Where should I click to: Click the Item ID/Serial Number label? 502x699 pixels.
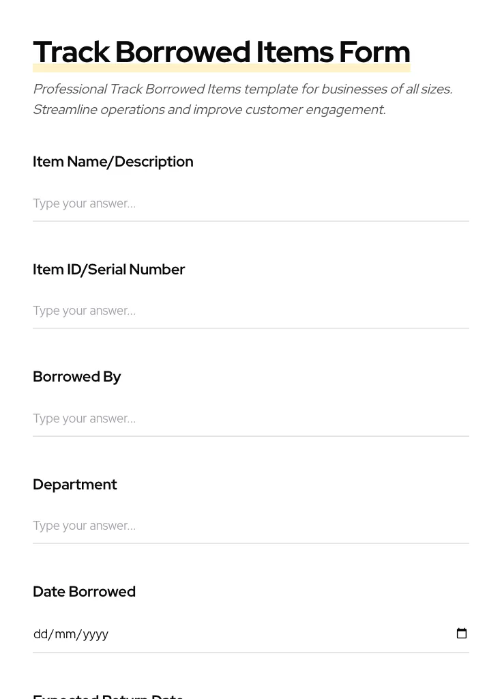[108, 270]
